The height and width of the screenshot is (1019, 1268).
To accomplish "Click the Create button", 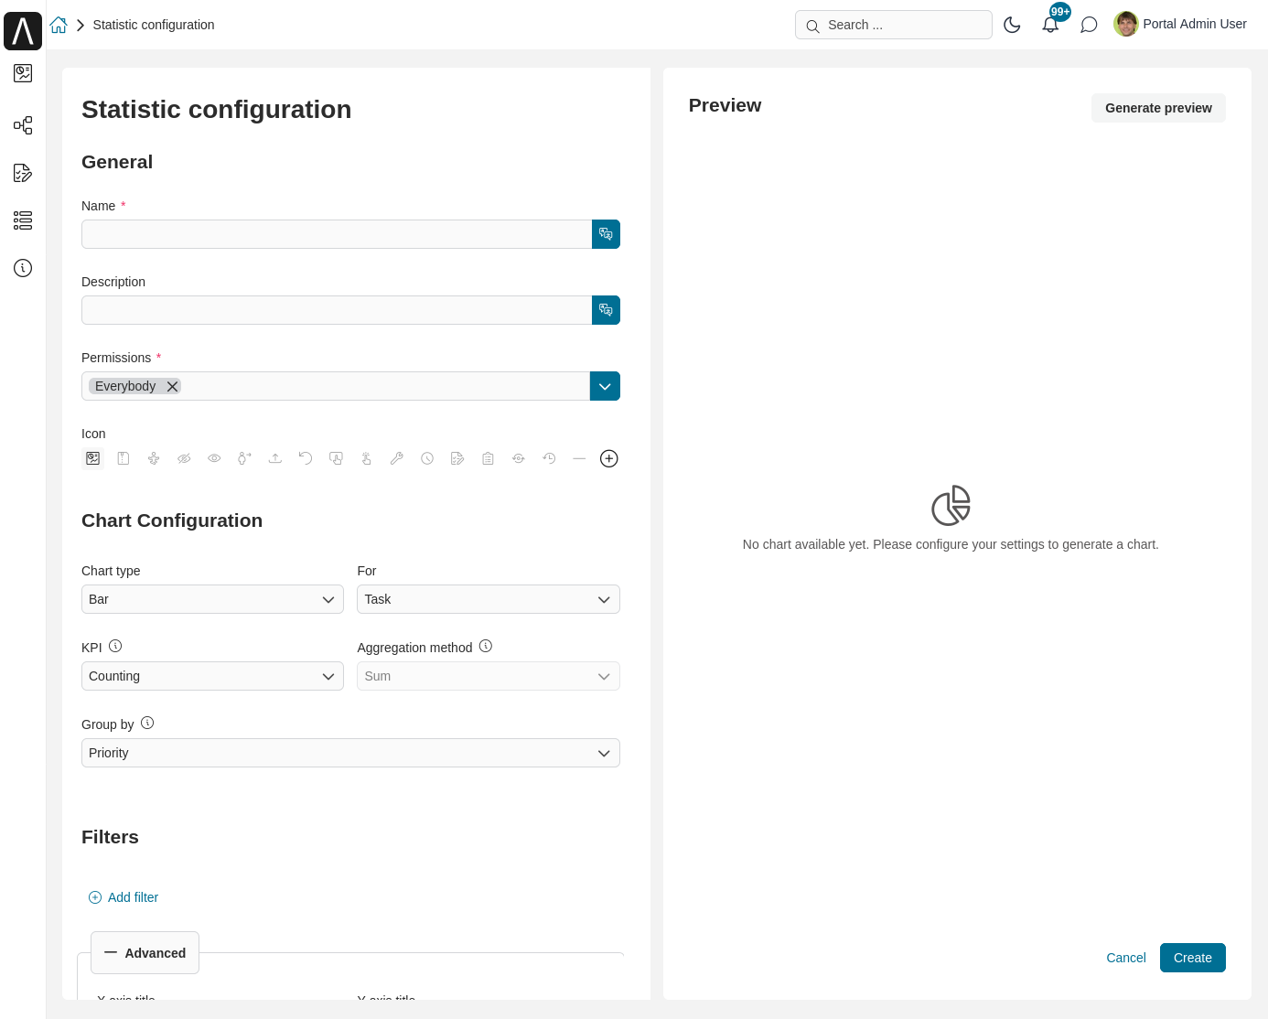I will coord(1192,958).
